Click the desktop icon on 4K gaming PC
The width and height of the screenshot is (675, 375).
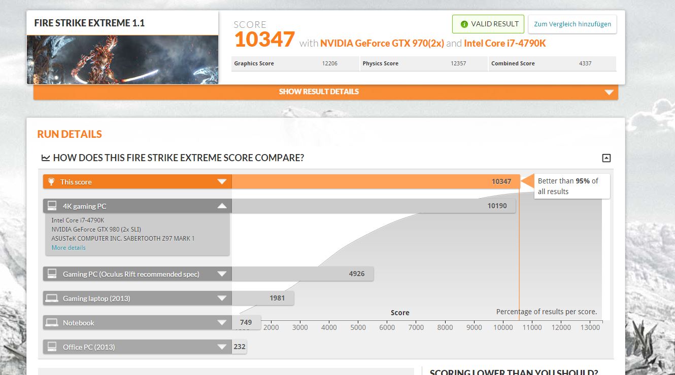point(52,206)
